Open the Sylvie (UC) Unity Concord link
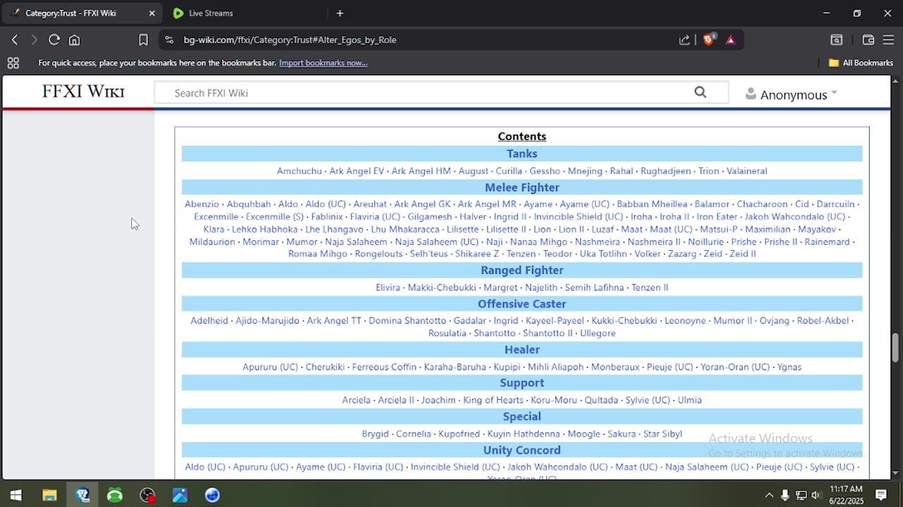This screenshot has height=507, width=903. pyautogui.click(x=832, y=468)
